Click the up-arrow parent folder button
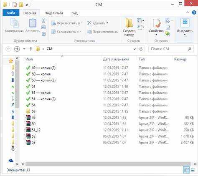198x176 pixels. [31, 49]
